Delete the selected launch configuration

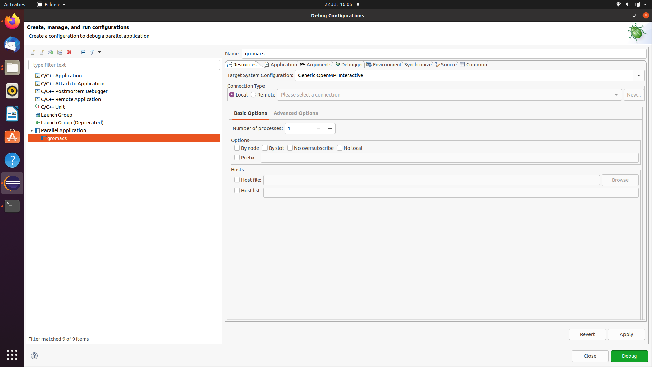point(69,52)
